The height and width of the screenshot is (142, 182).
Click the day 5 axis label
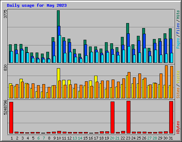tap(33, 138)
